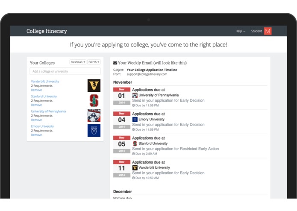Screen dimensions: 297x211
Task: Remove Emory University from the list
Action: click(x=36, y=135)
